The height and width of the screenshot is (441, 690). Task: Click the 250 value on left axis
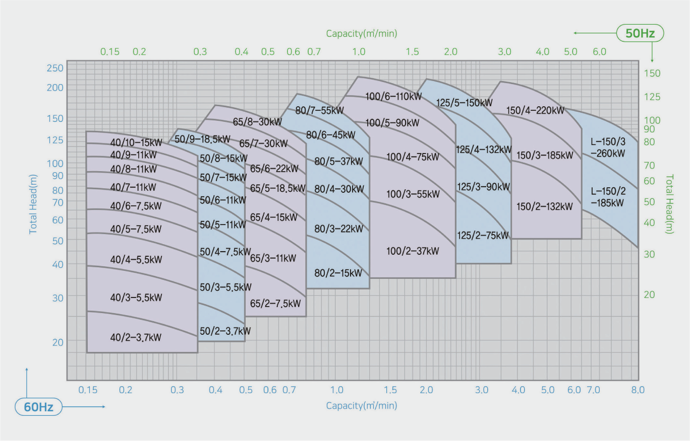pyautogui.click(x=55, y=69)
